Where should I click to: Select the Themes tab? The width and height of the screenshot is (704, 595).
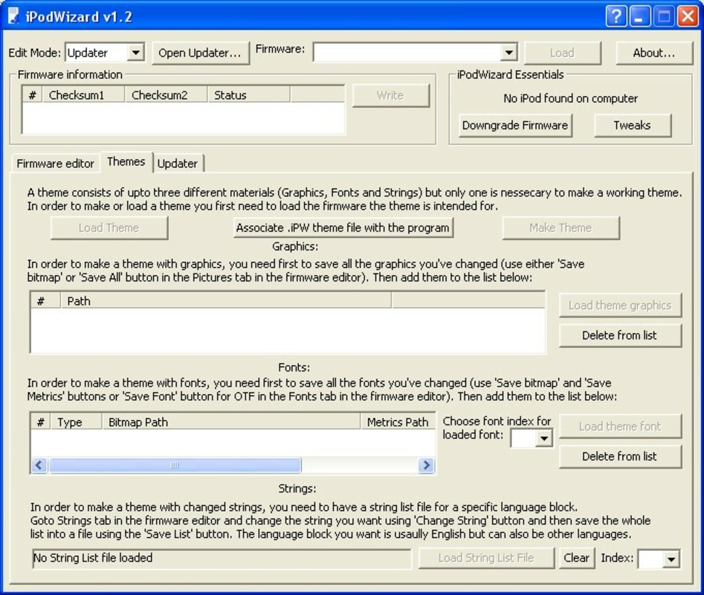tap(126, 161)
